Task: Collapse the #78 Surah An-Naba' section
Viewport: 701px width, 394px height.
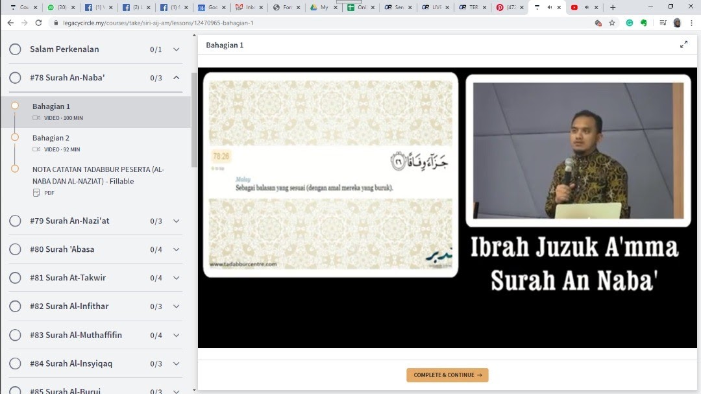Action: point(177,78)
